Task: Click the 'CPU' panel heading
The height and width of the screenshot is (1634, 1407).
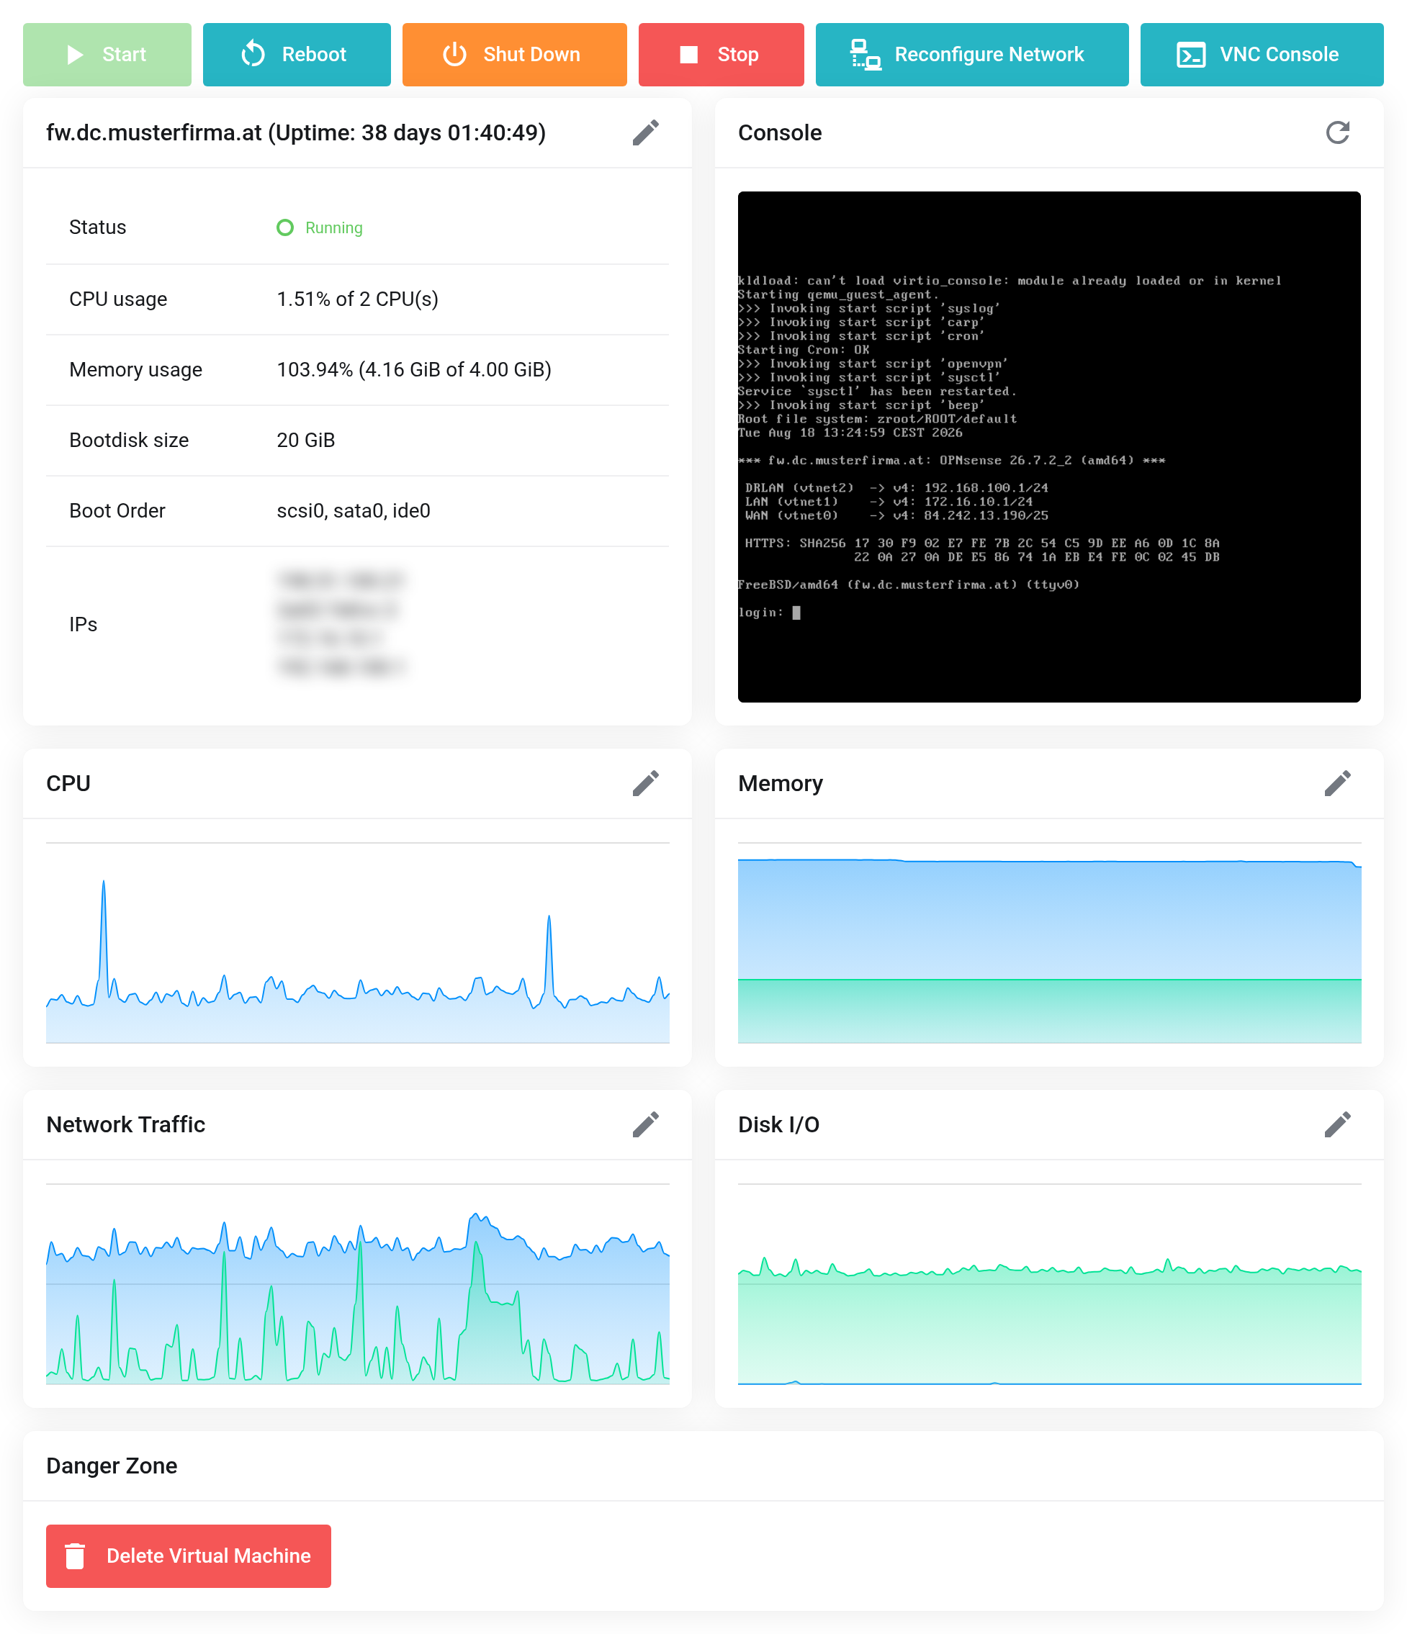Action: coord(68,783)
